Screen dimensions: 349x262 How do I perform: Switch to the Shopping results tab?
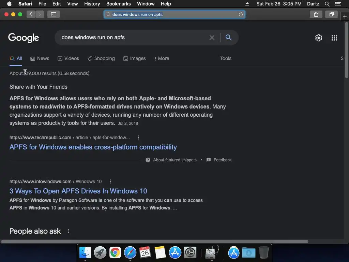click(x=101, y=59)
